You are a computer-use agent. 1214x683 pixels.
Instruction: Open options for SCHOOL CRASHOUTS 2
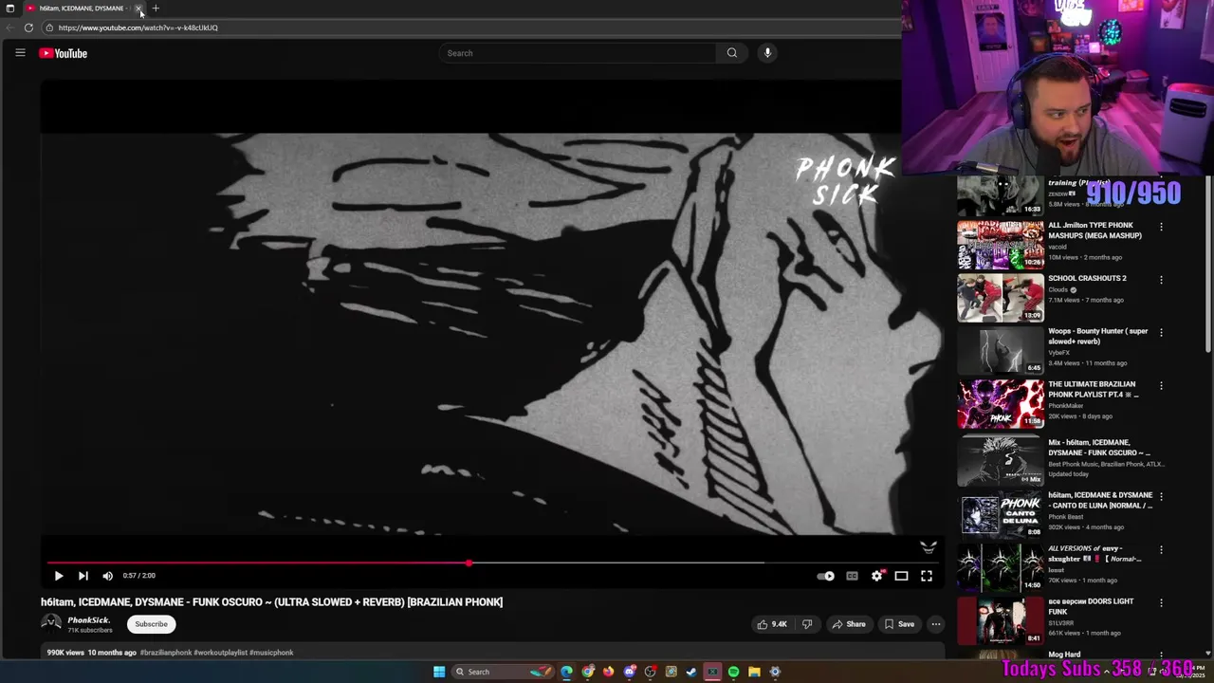click(x=1161, y=280)
